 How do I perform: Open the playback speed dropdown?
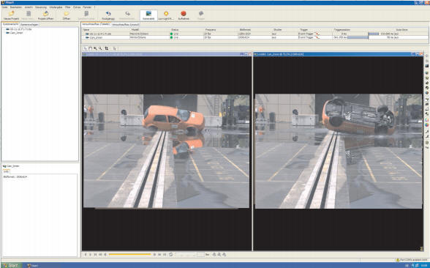pos(185,255)
